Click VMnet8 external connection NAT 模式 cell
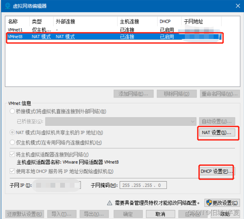Image resolution: width=244 pixels, height=219 pixels. [x=65, y=37]
